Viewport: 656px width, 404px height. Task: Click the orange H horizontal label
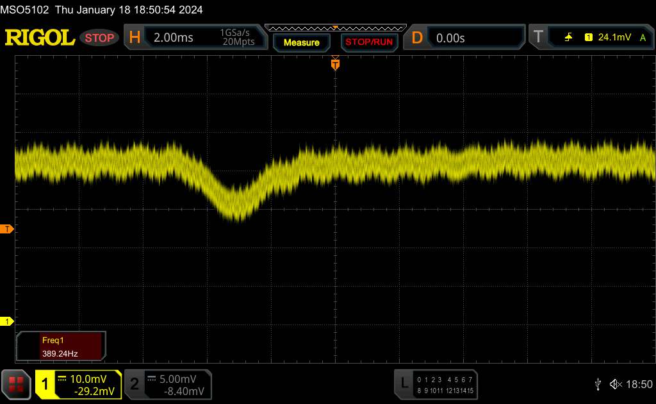[135, 38]
